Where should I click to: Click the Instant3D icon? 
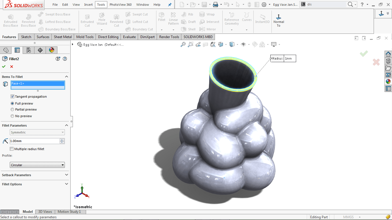(x=262, y=19)
